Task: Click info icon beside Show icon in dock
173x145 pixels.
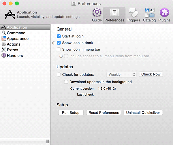Action: point(54,43)
